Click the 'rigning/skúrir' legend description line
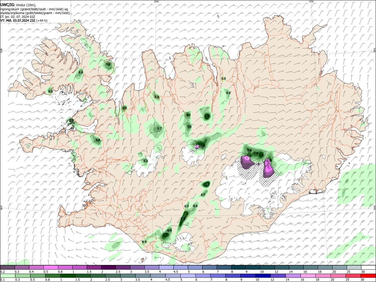 [x=34, y=9]
